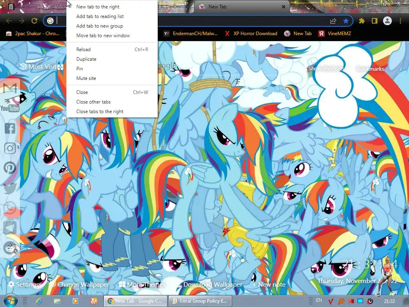
Task: Open the Chrome profile avatar
Action: (x=387, y=21)
